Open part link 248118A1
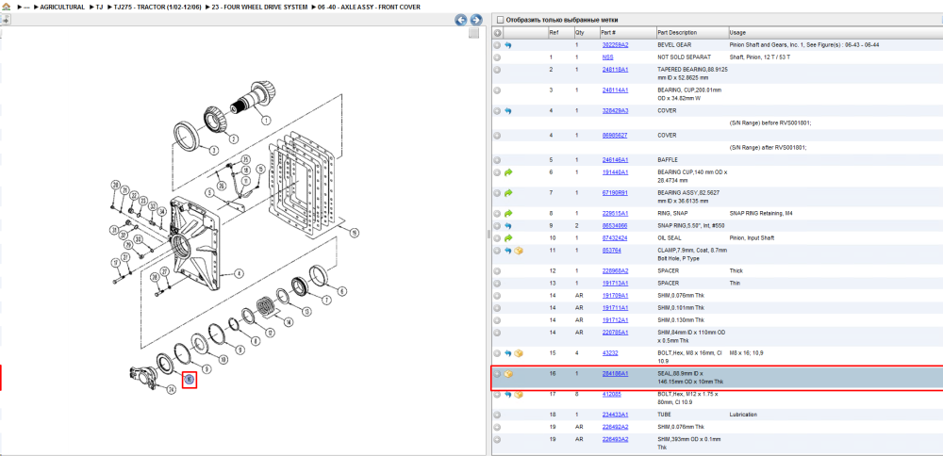Image resolution: width=943 pixels, height=456 pixels. click(x=615, y=70)
